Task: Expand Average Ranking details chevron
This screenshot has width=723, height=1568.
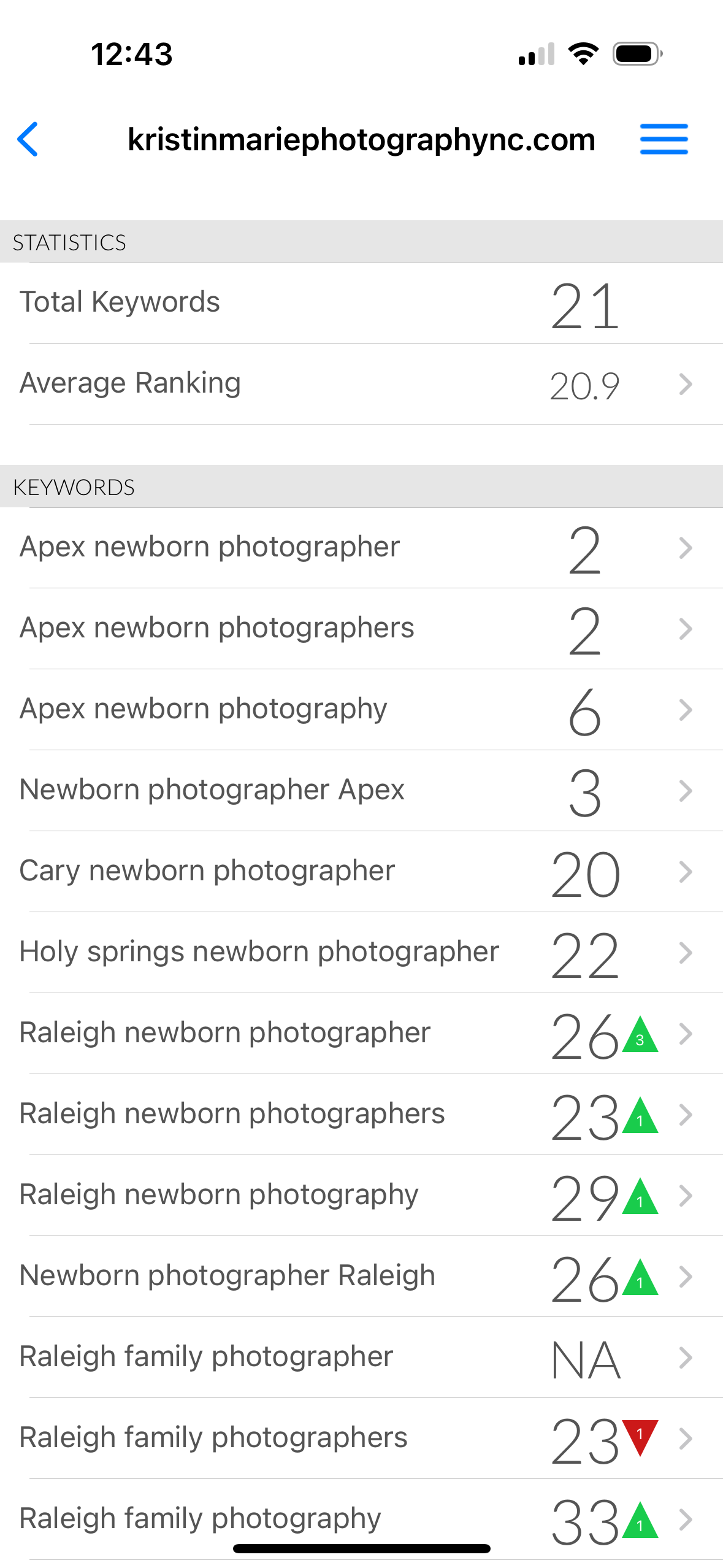Action: pyautogui.click(x=686, y=385)
